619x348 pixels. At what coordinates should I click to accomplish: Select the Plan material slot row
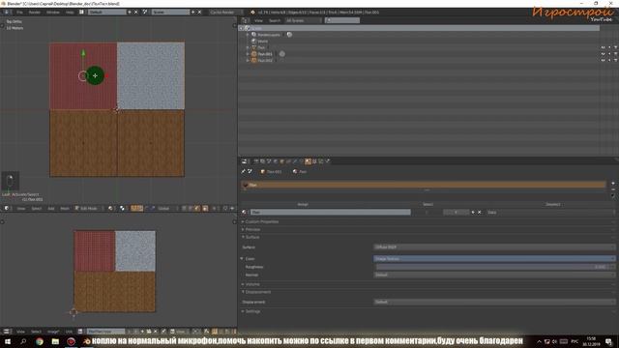424,185
